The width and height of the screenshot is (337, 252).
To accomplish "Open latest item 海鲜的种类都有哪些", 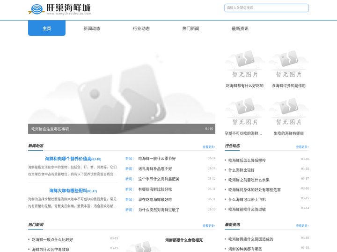I will pos(245,249).
